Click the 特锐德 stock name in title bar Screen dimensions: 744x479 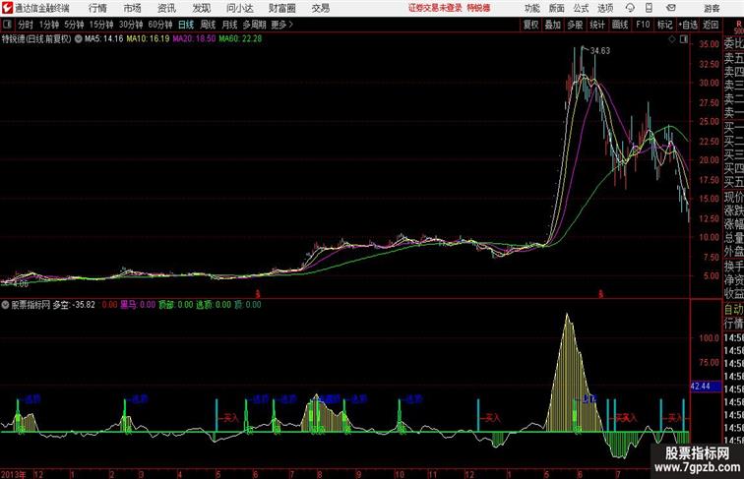coord(478,8)
